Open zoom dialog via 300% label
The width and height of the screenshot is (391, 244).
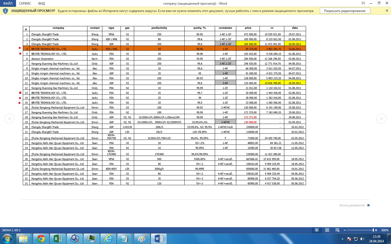click(384, 230)
